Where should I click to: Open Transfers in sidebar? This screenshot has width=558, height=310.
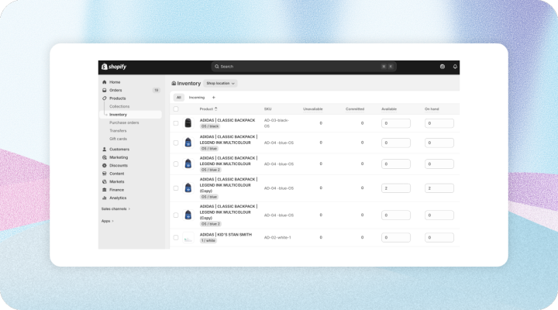118,131
